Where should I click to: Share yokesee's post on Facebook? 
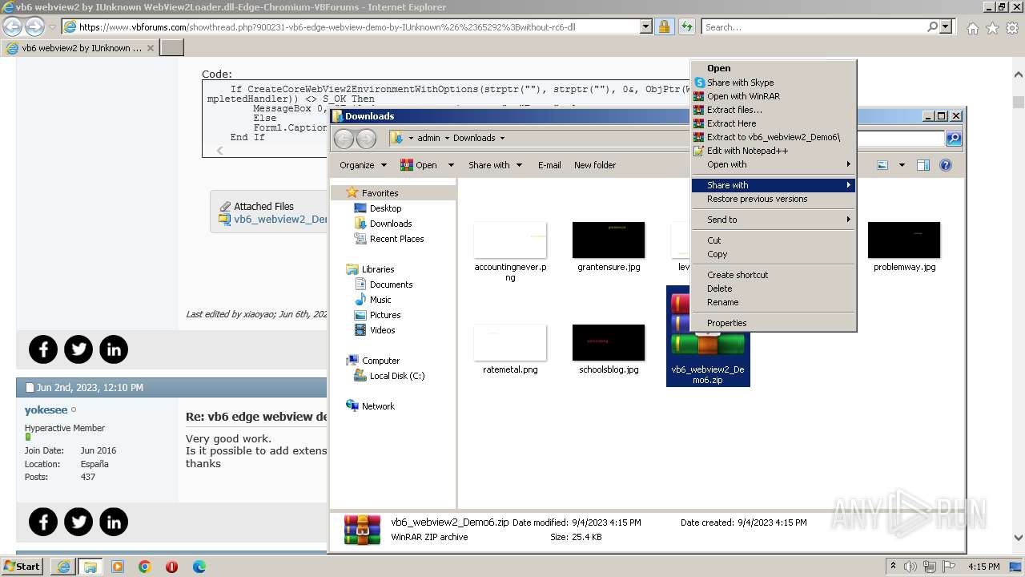pos(43,523)
